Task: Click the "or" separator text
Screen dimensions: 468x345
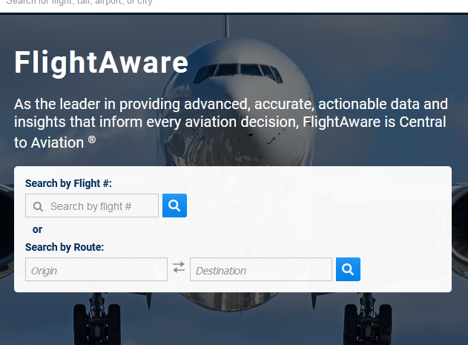Action: pos(38,229)
